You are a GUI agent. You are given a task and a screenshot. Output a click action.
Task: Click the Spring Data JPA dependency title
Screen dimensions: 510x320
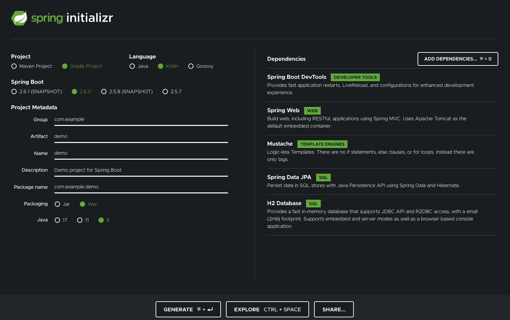(289, 177)
